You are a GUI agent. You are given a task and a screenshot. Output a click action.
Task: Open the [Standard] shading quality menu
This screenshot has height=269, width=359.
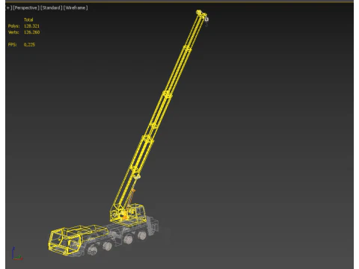[x=52, y=7]
